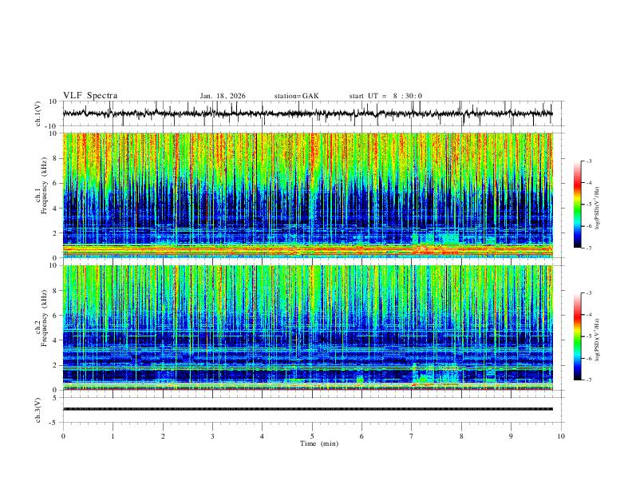Screen dimensions: 632x489
Task: Click the time axis tick label "1"
Action: tap(113, 436)
